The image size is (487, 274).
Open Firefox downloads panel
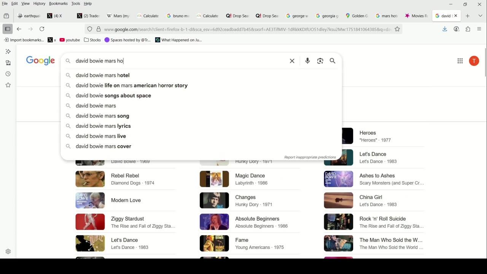click(x=444, y=29)
